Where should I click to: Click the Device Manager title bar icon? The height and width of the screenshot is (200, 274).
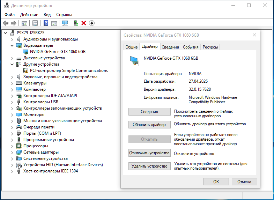[7, 6]
